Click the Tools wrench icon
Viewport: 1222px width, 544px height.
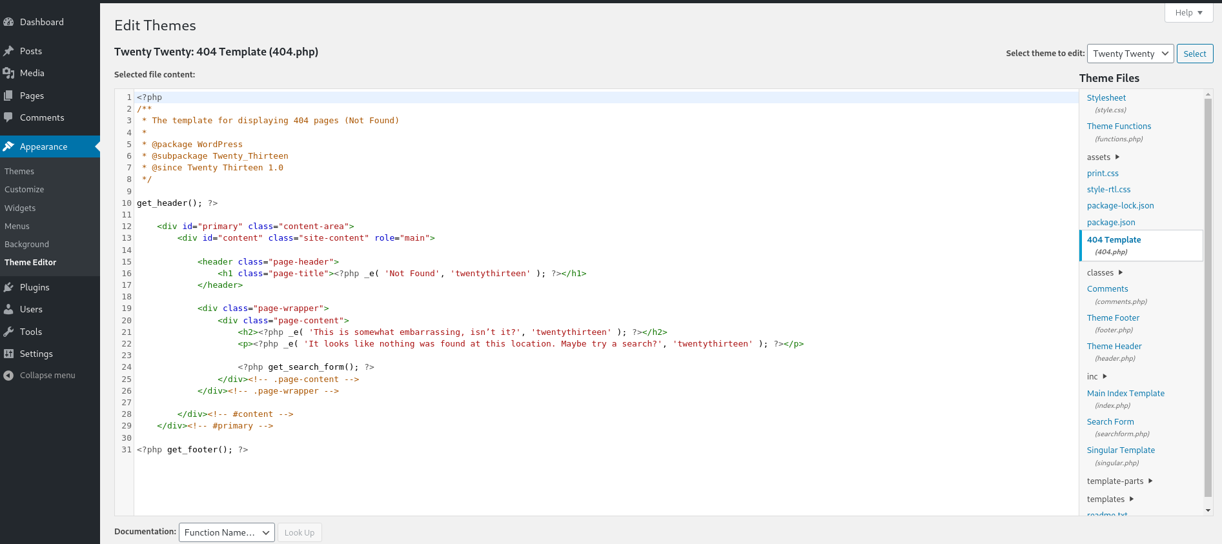click(x=8, y=332)
